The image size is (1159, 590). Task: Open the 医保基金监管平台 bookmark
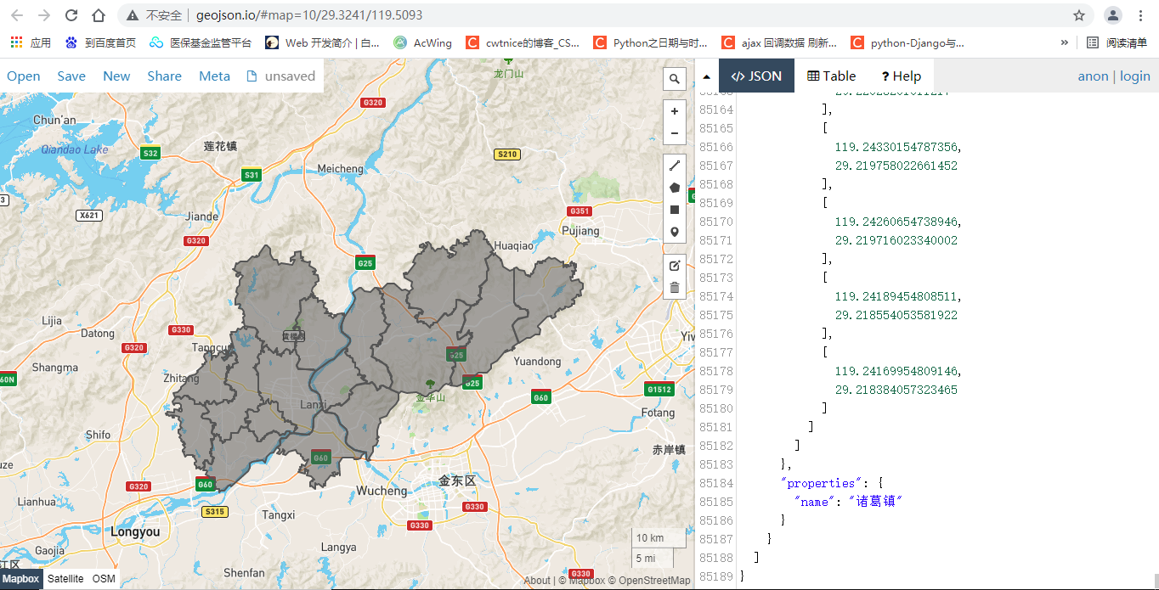point(201,42)
